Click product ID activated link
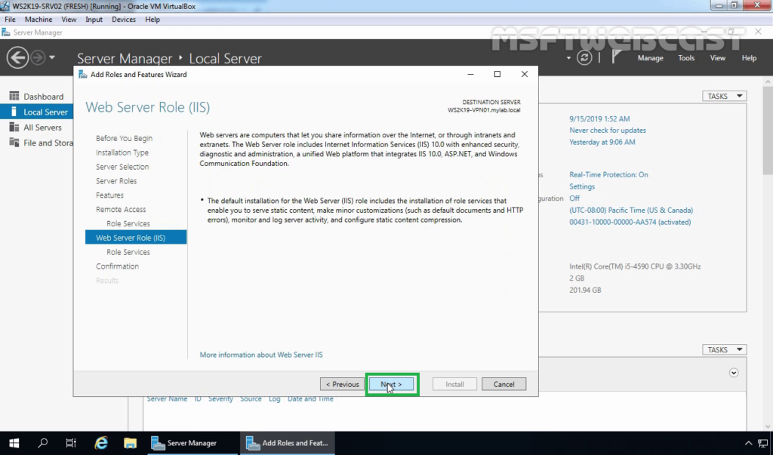The height and width of the screenshot is (455, 773). 630,222
